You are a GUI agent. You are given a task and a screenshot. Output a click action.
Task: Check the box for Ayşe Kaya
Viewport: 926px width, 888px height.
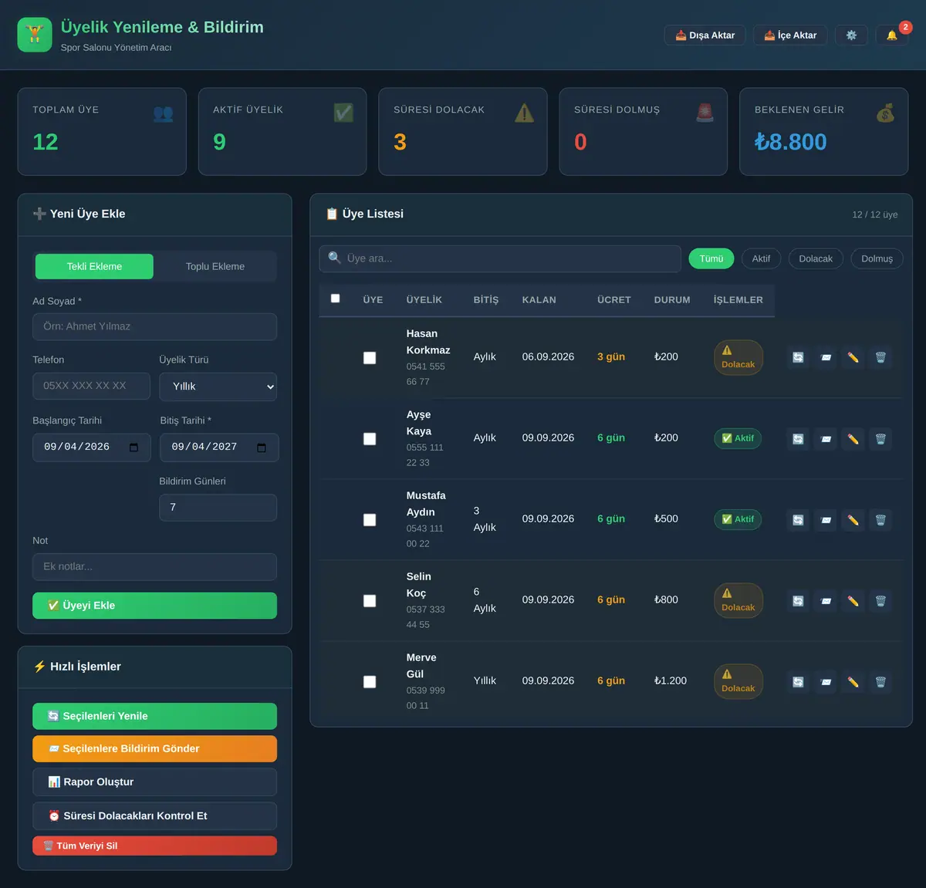(x=370, y=439)
